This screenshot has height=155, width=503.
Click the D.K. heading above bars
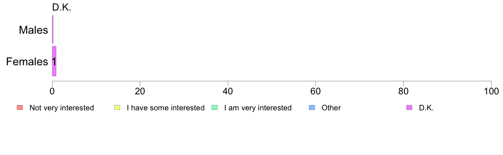61,8
